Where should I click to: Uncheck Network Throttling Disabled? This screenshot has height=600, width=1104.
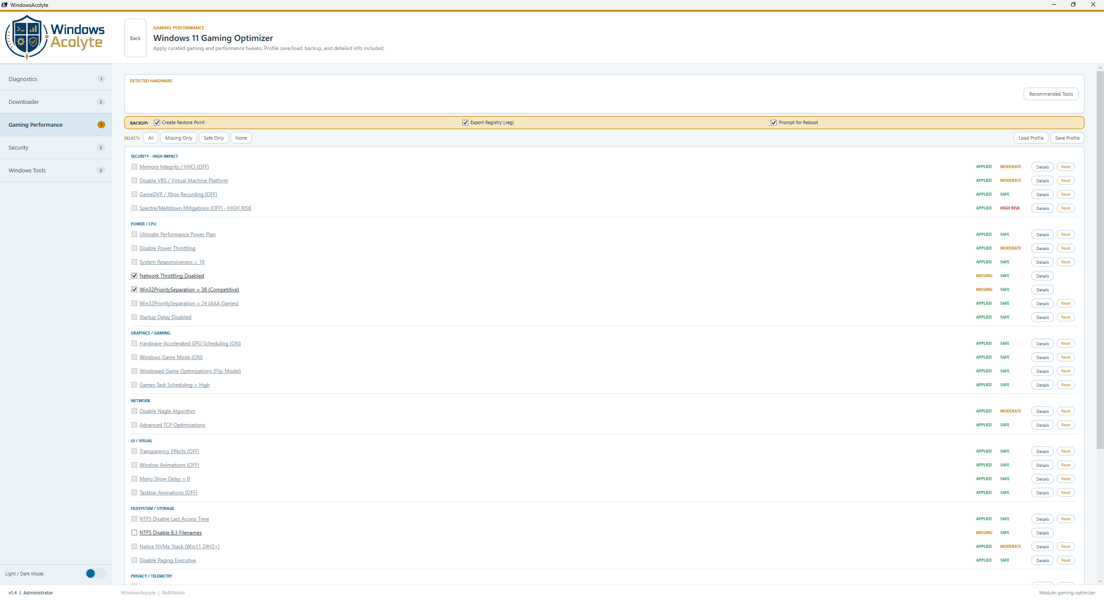(x=135, y=276)
